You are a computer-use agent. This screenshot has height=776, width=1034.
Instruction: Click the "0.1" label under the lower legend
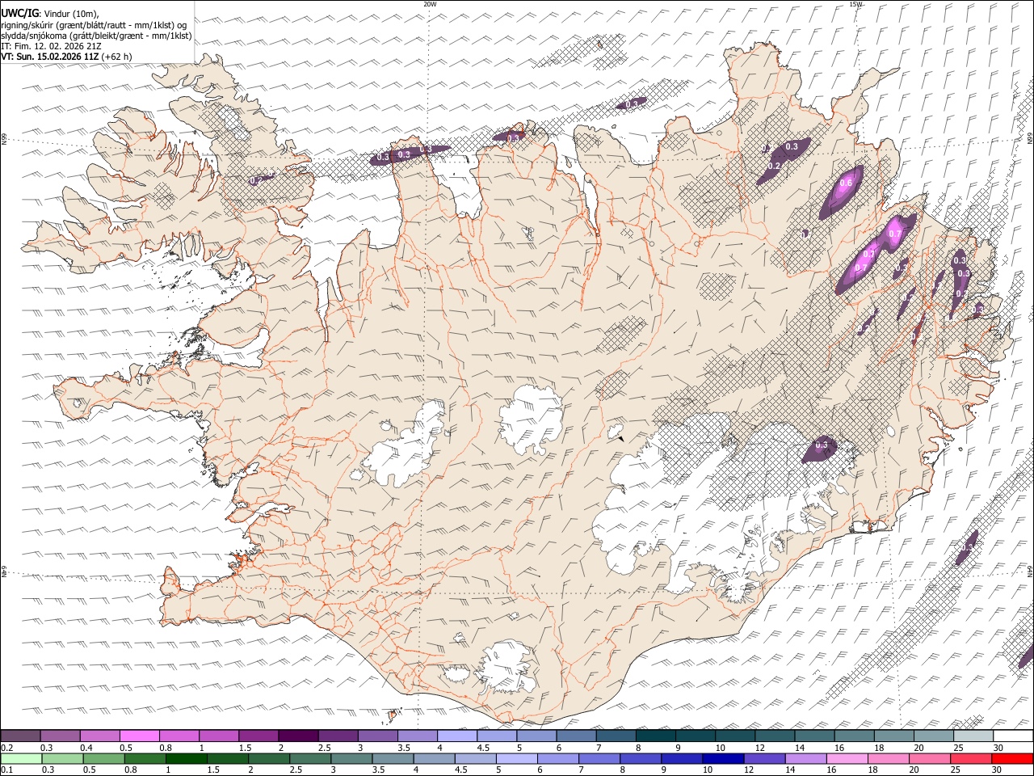coord(6,770)
